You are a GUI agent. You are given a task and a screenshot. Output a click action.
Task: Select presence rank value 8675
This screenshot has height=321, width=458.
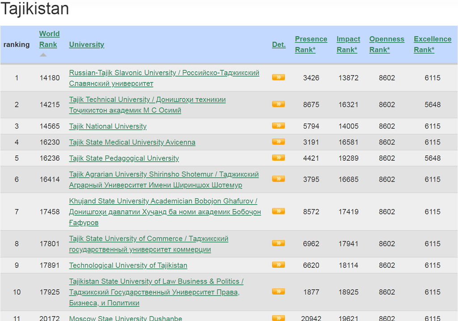click(311, 105)
